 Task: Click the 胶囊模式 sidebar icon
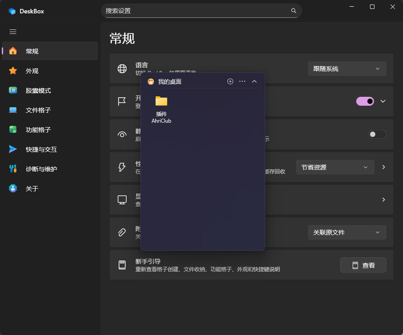pos(13,90)
